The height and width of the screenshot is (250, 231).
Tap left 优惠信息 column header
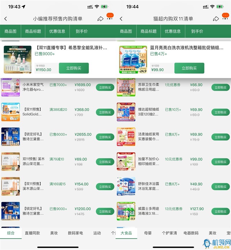tap(57, 31)
